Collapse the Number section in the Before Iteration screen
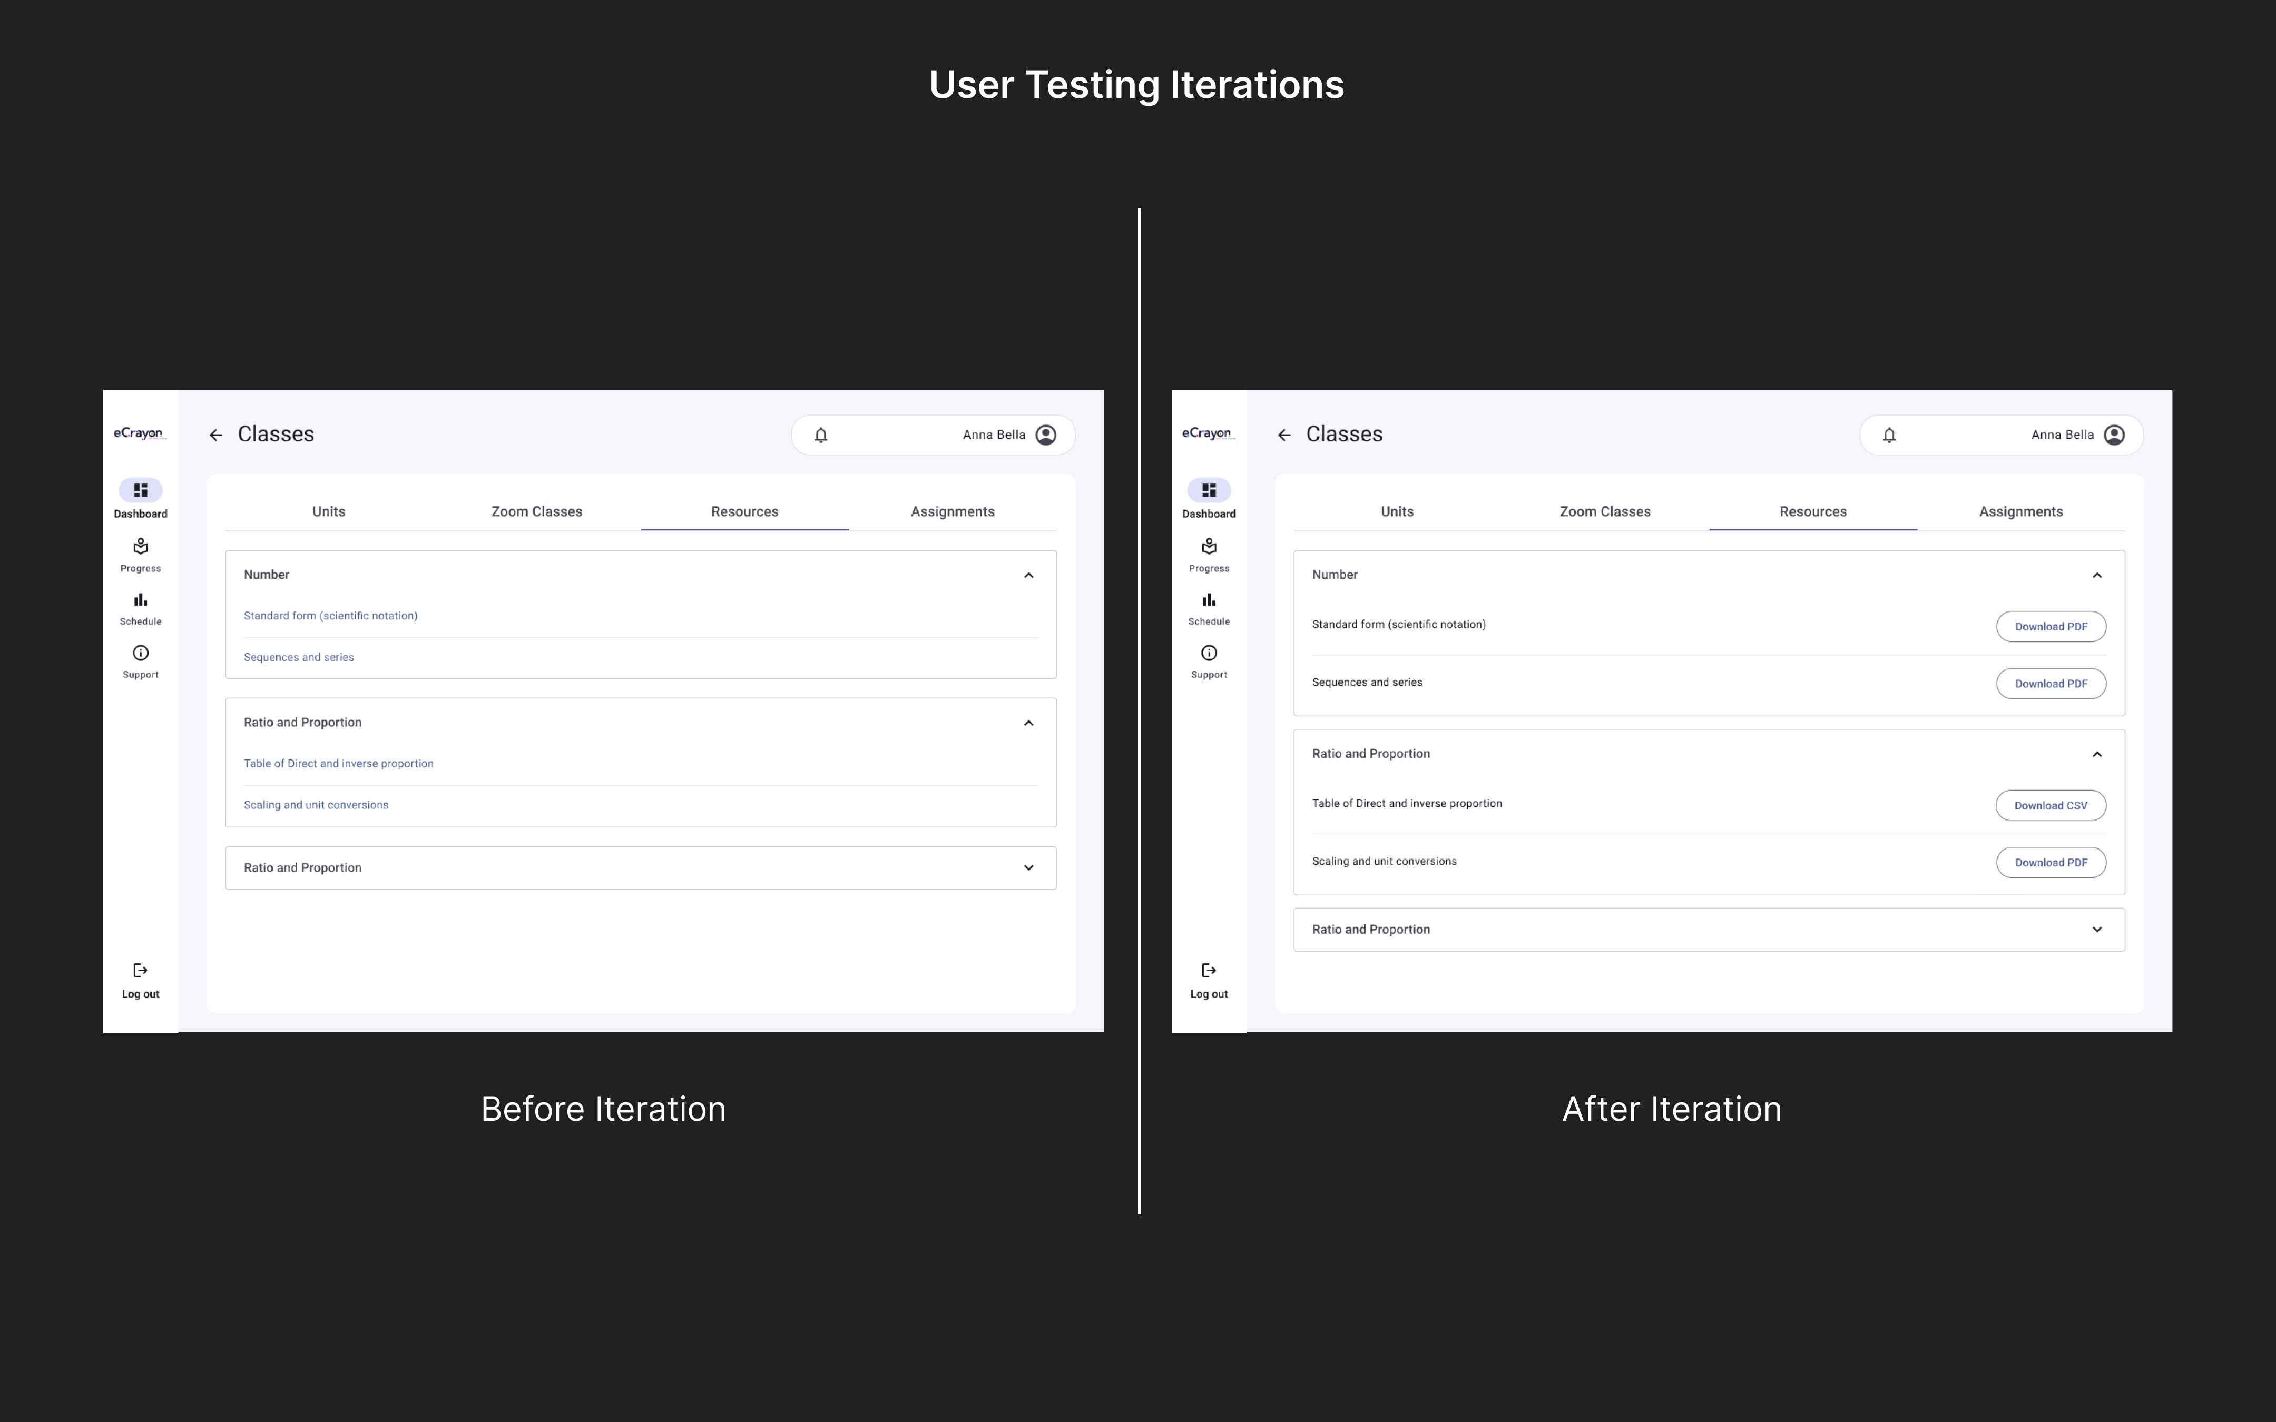The height and width of the screenshot is (1422, 2276). [x=1028, y=575]
